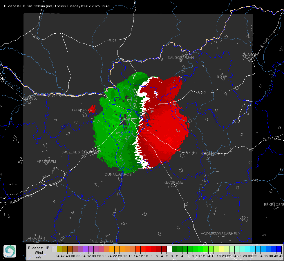Click the SZEKSZÁRD city label
Image resolution: width=284 pixels, height=261 pixels.
[102, 241]
